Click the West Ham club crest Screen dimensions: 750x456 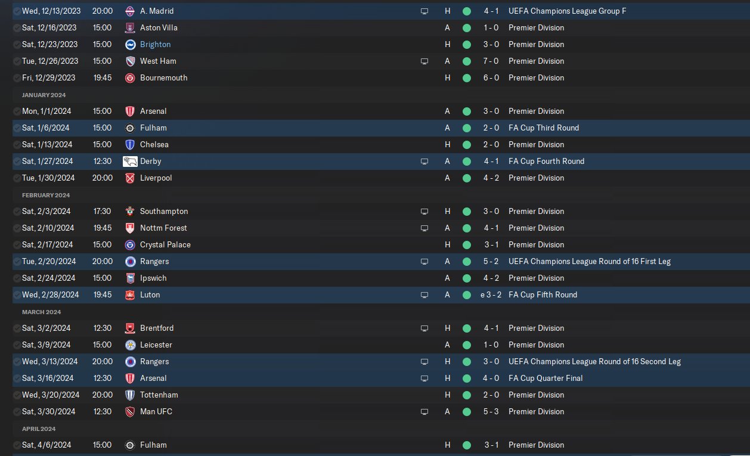[x=130, y=61]
